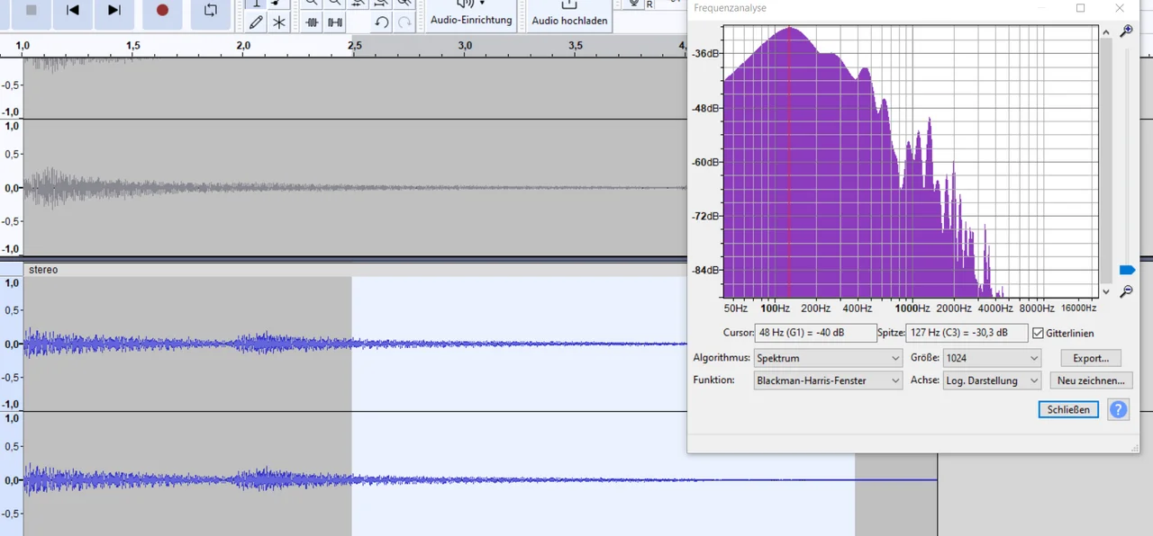Click the Silence audio selection icon
The height and width of the screenshot is (536, 1153).
[335, 22]
